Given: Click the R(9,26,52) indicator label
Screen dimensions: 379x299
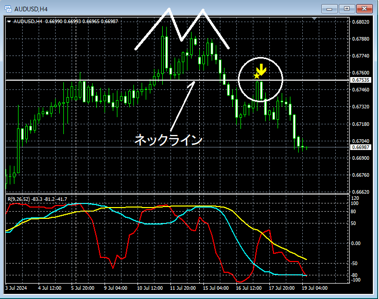Looking at the screenshot, I should coord(38,199).
